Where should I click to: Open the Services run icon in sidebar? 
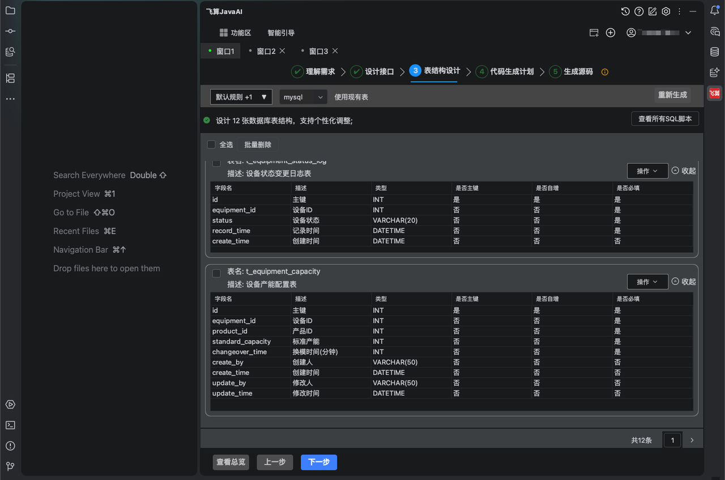10,405
